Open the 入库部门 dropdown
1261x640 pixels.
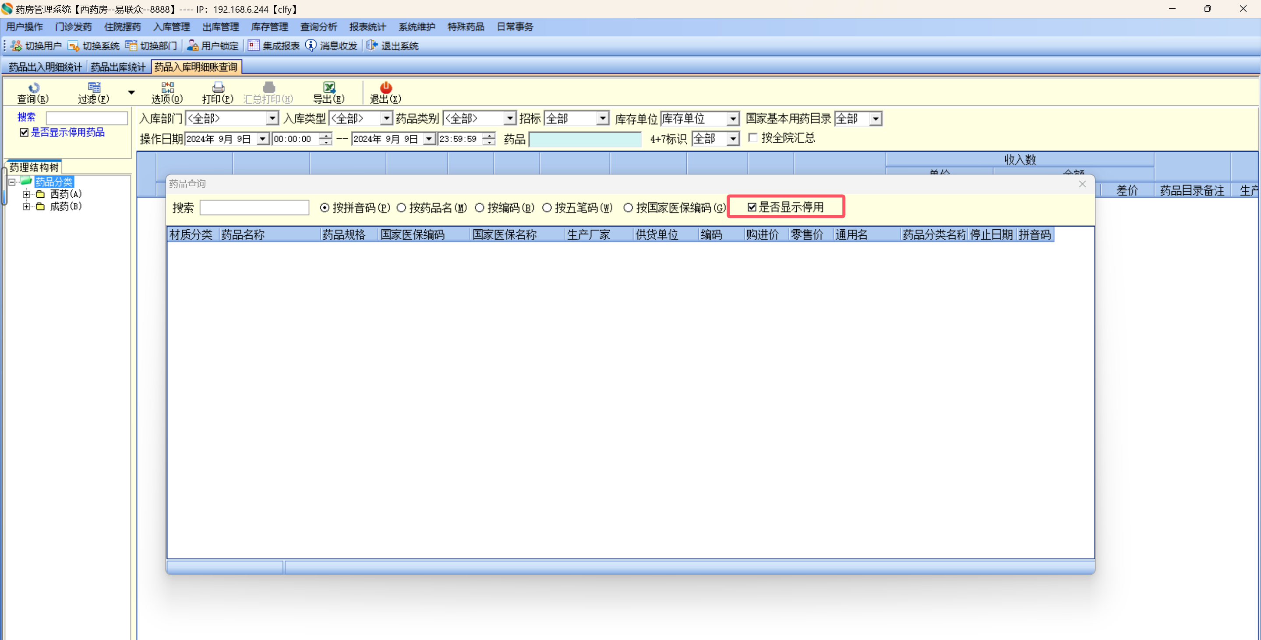[x=272, y=118]
